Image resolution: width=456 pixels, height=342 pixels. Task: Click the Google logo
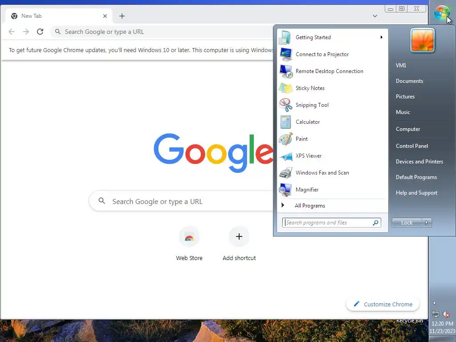click(x=214, y=152)
